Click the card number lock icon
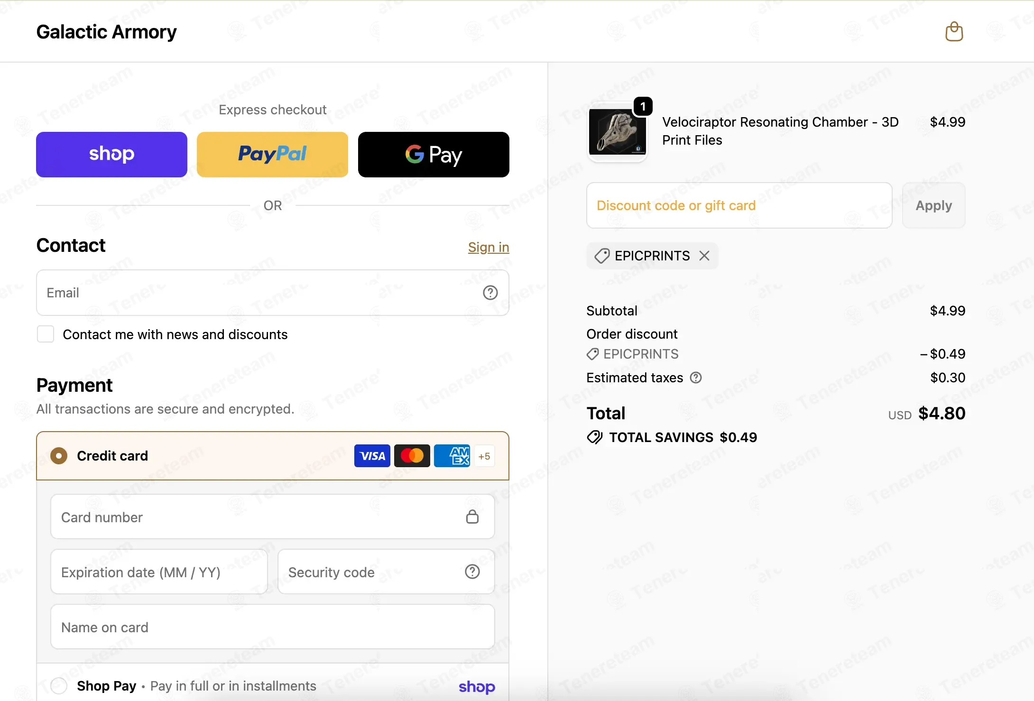The height and width of the screenshot is (701, 1034). pyautogui.click(x=472, y=517)
